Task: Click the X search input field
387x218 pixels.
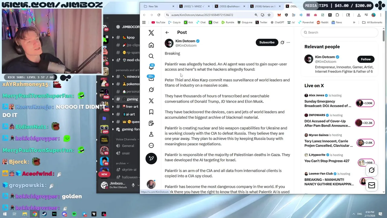Action: pyautogui.click(x=339, y=32)
